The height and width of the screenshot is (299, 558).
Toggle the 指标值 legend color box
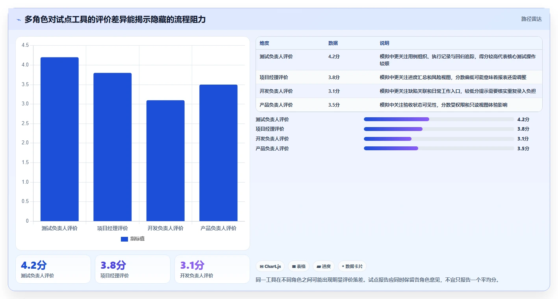(124, 239)
